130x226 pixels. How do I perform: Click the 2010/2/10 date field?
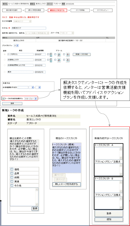click(x=40, y=65)
